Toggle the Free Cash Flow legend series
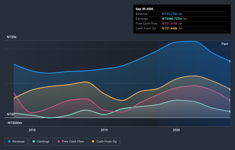Image resolution: width=235 pixels, height=150 pixels. (x=71, y=142)
